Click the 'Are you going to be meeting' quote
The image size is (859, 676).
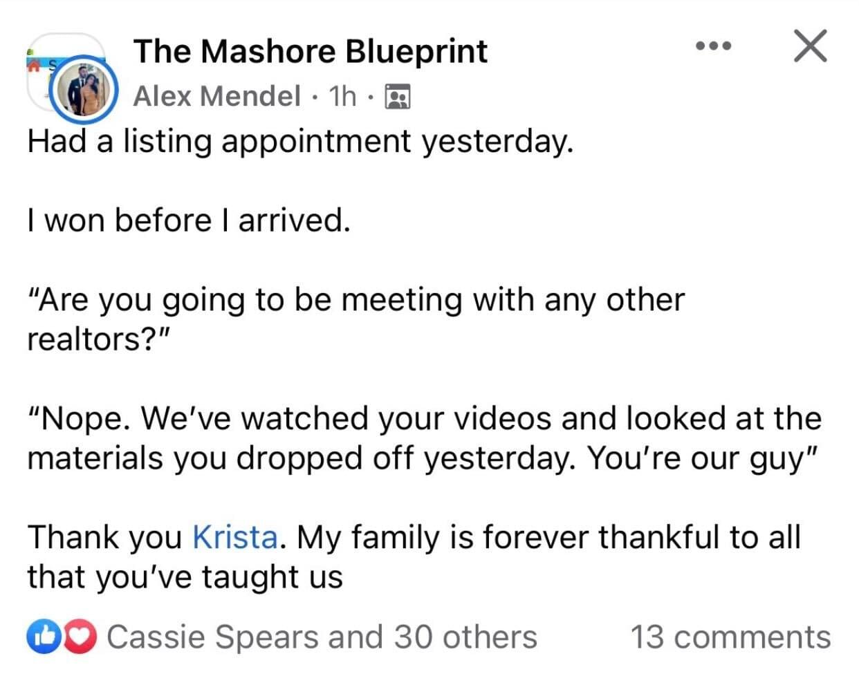click(356, 319)
